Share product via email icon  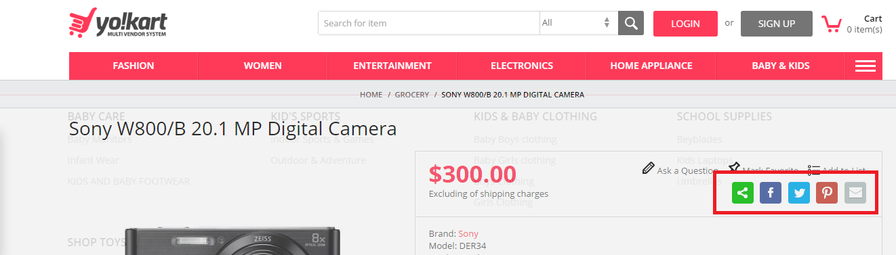point(855,193)
